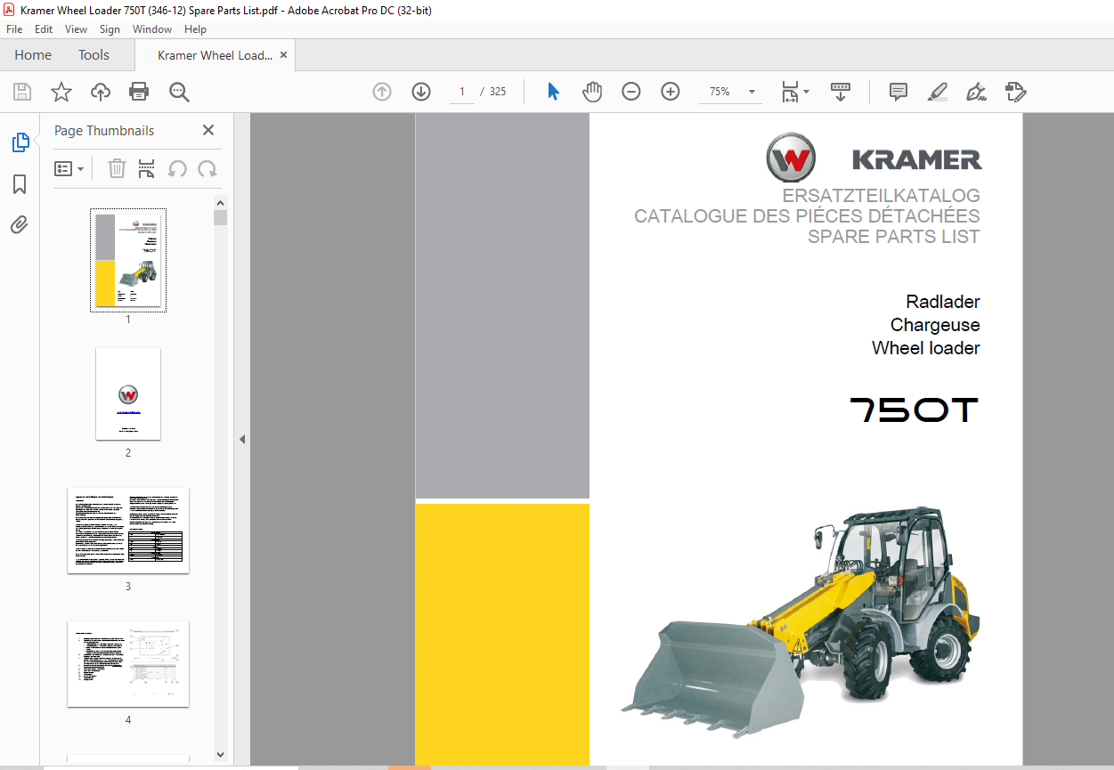This screenshot has height=770, width=1114.
Task: Add a comment note
Action: 899,92
